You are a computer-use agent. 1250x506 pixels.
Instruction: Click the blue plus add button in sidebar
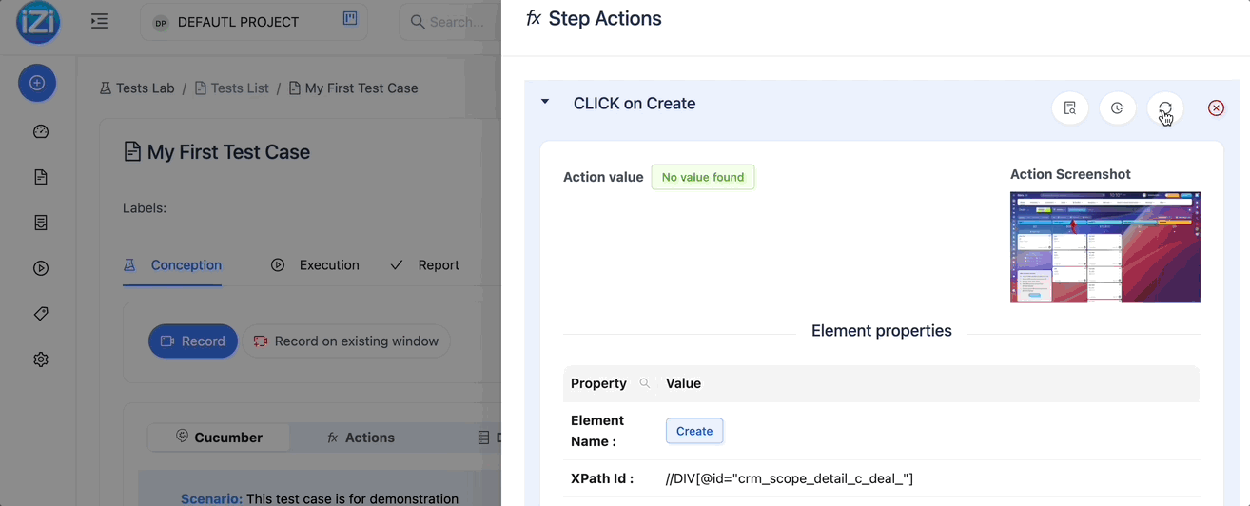pos(37,83)
